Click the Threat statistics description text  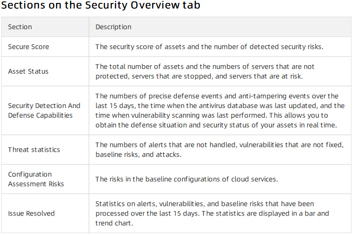219,149
